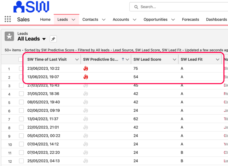The image size is (228, 166).
Task: Click the 08/05/2023, 19:40 cell
Action: tap(43, 102)
